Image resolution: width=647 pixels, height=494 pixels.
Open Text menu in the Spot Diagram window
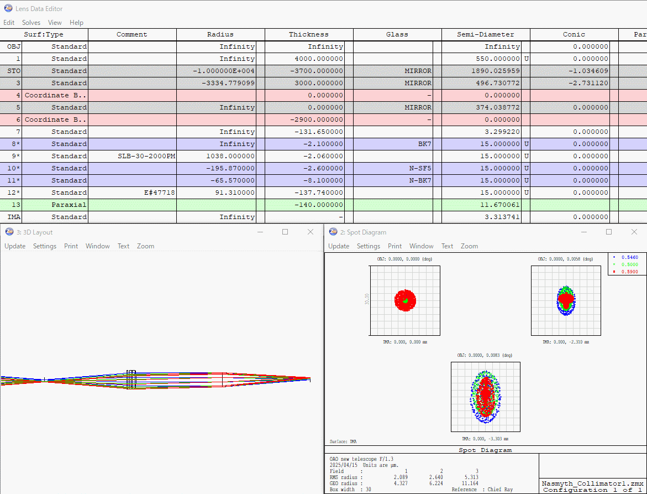pos(448,246)
